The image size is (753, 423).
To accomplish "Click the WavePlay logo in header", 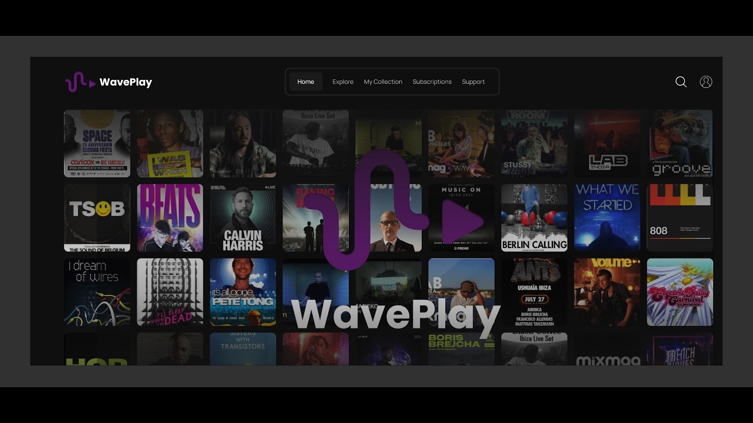I will [108, 82].
